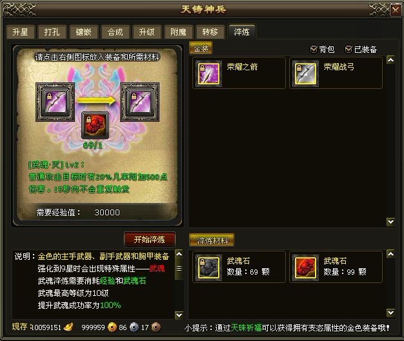Click the result bow slot after the arrow

[140, 102]
